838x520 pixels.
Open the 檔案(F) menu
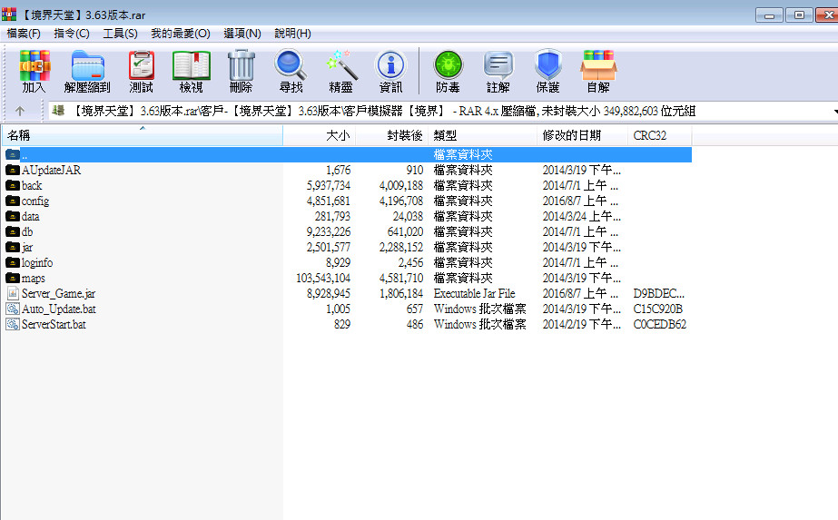24,34
